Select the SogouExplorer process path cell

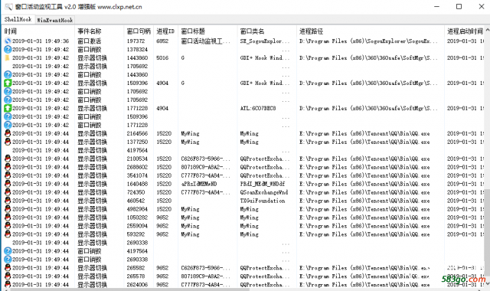pyautogui.click(x=369, y=41)
